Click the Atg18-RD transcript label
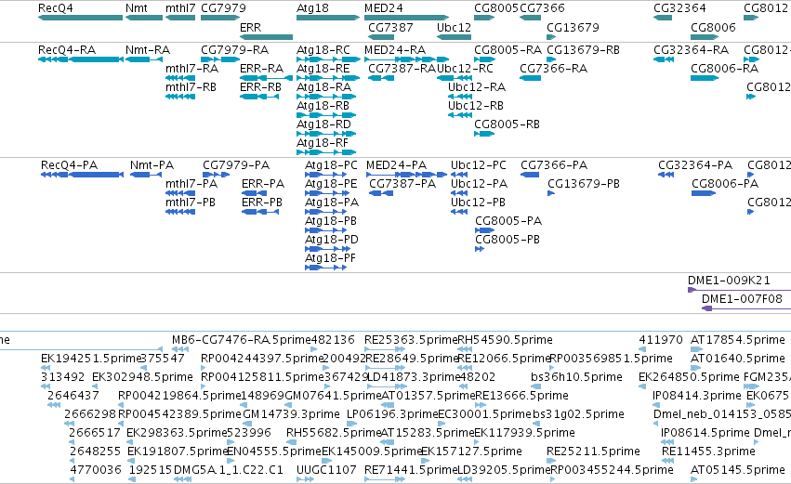This screenshot has width=791, height=484. click(x=323, y=124)
